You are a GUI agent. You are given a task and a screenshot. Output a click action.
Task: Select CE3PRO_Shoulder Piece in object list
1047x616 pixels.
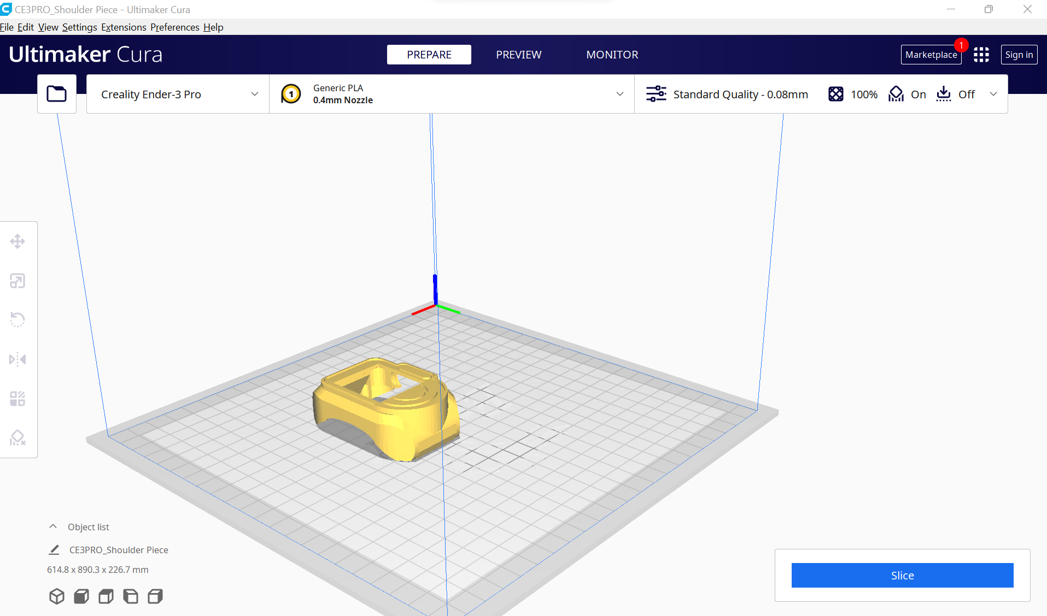tap(119, 550)
